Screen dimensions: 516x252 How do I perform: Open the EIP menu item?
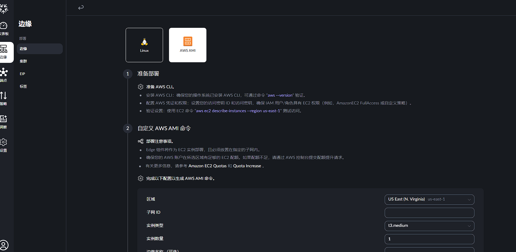click(22, 74)
